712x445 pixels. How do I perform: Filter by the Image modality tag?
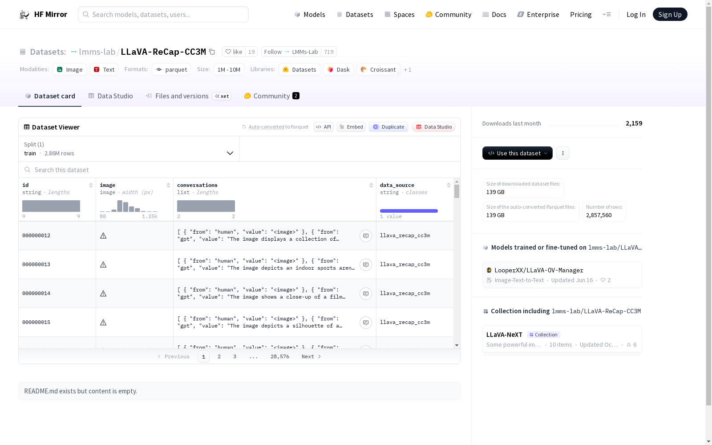70,70
